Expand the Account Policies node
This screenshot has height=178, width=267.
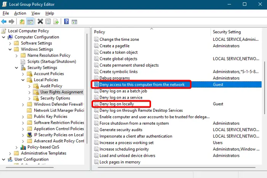[23, 74]
